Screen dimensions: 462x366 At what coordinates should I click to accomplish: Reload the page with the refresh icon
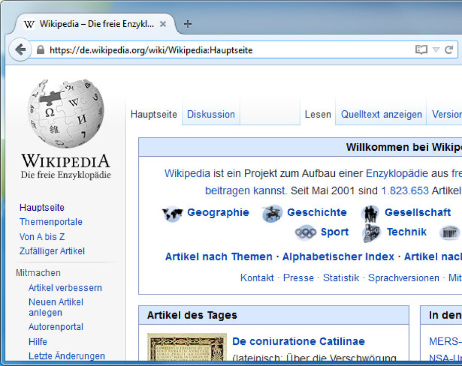click(x=449, y=50)
